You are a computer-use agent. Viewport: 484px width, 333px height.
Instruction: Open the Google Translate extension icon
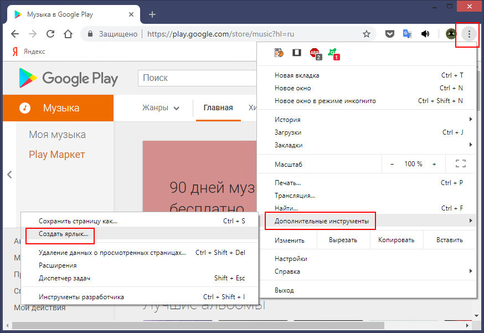(408, 34)
